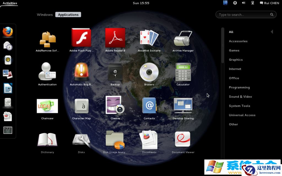Open the pinyin input method menu
282x176 pixels.
point(226,3)
